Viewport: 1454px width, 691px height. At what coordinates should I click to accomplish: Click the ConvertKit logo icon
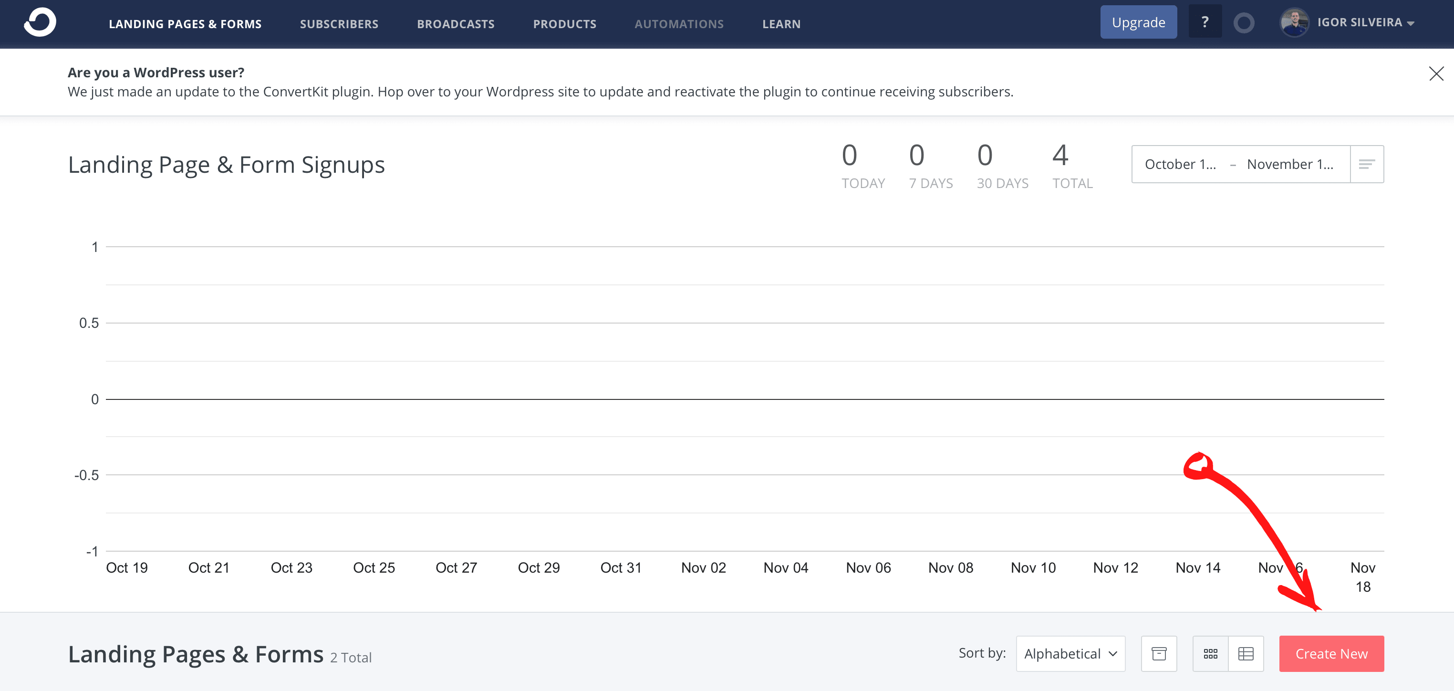pyautogui.click(x=41, y=22)
